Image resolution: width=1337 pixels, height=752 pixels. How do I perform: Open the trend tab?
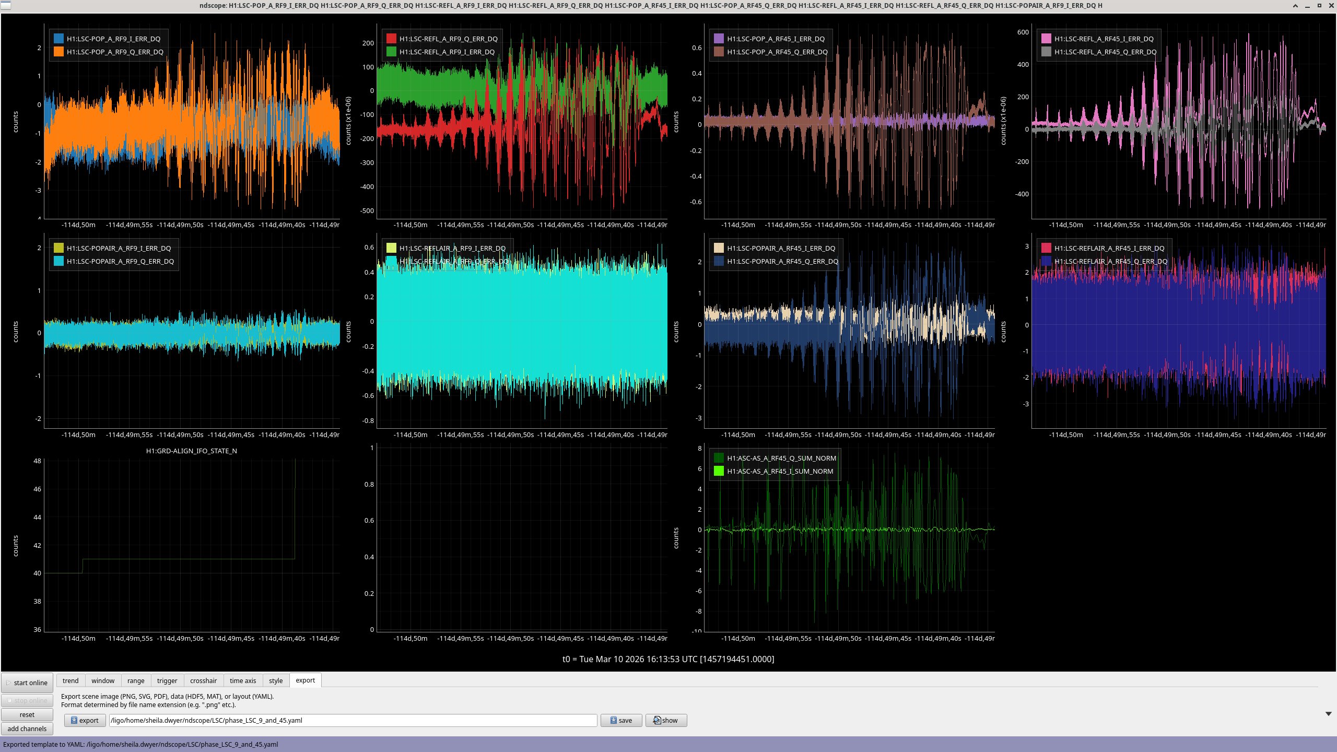point(71,680)
